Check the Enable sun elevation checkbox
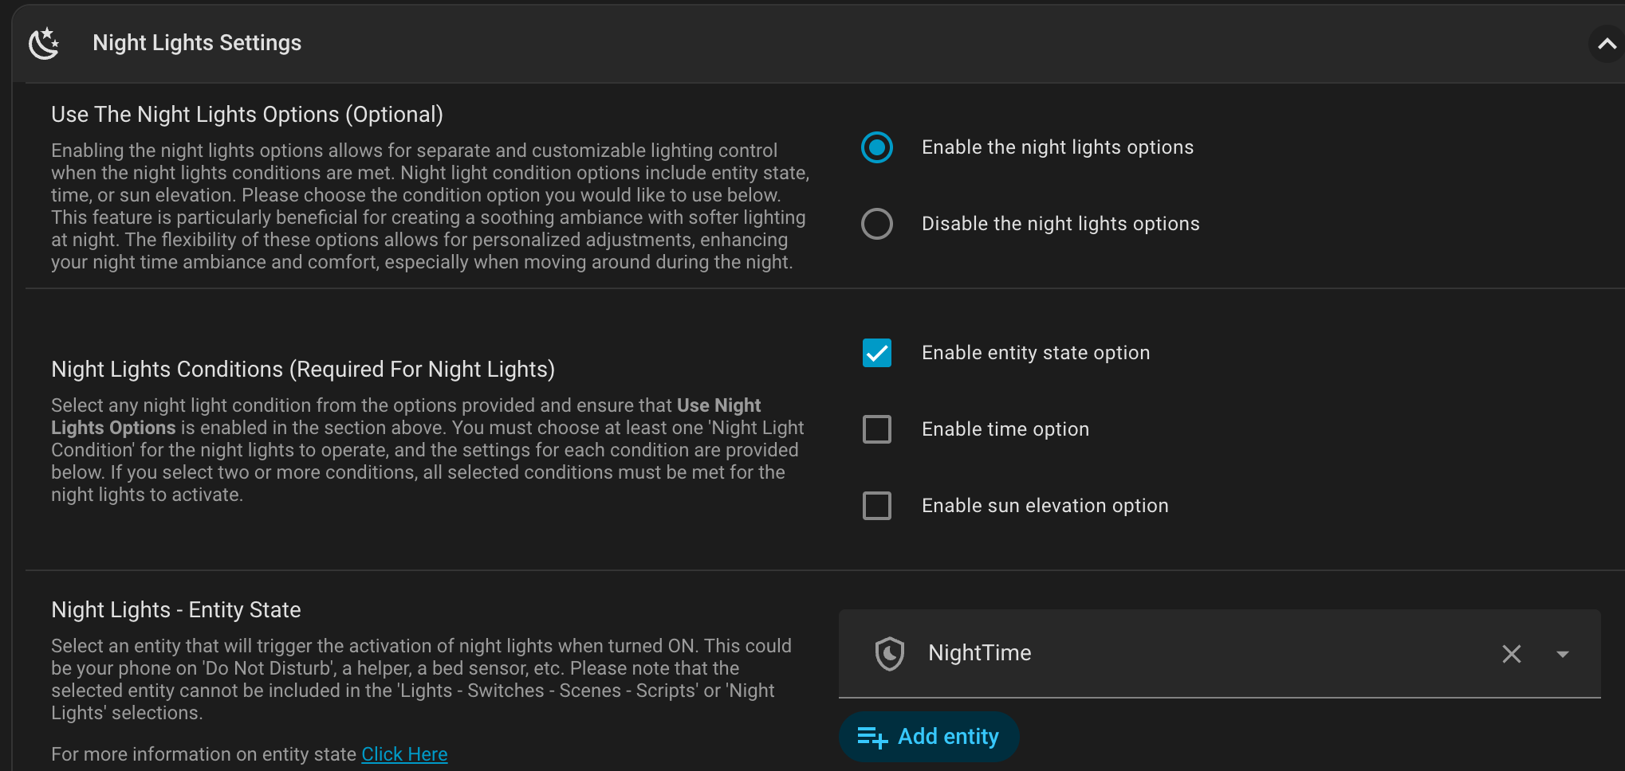The image size is (1625, 771). coord(876,506)
